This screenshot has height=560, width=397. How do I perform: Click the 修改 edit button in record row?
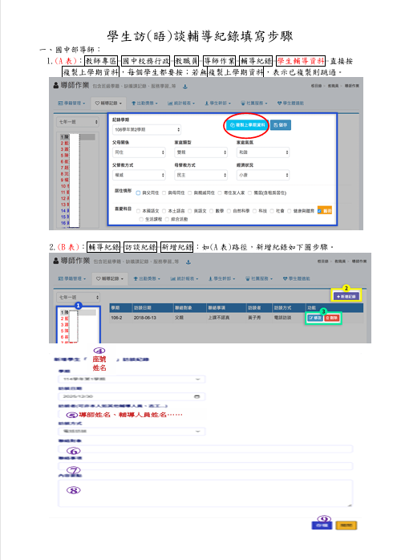click(315, 318)
